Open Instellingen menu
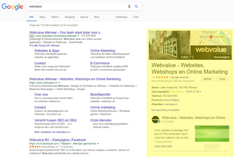Viewport: 234px width, 159px height. click(121, 17)
